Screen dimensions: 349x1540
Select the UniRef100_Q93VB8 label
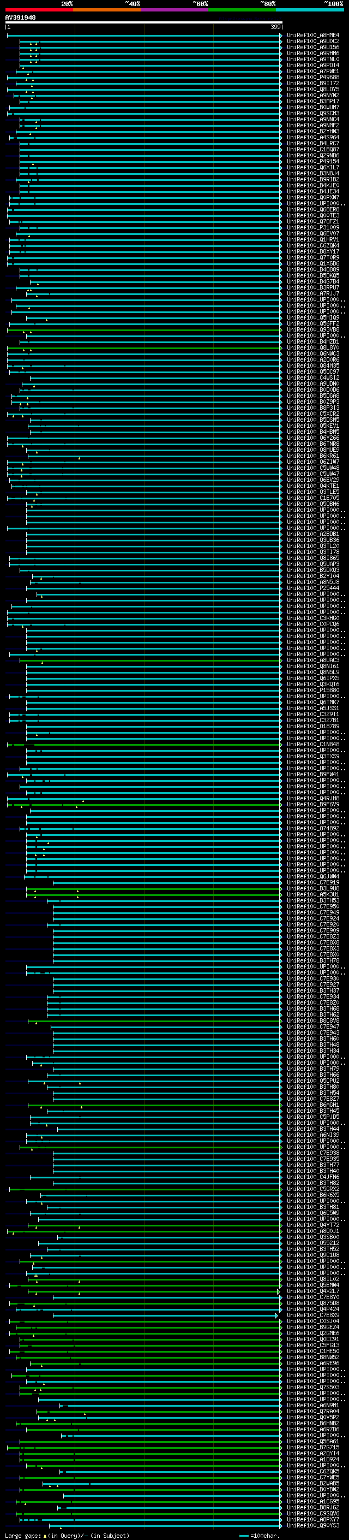point(313,330)
